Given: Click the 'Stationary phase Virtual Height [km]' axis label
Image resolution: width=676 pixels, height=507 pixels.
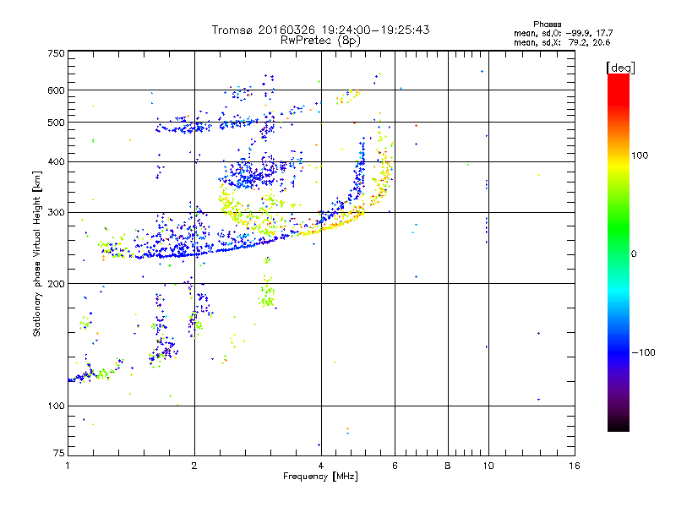Looking at the screenshot, I should coord(37,254).
